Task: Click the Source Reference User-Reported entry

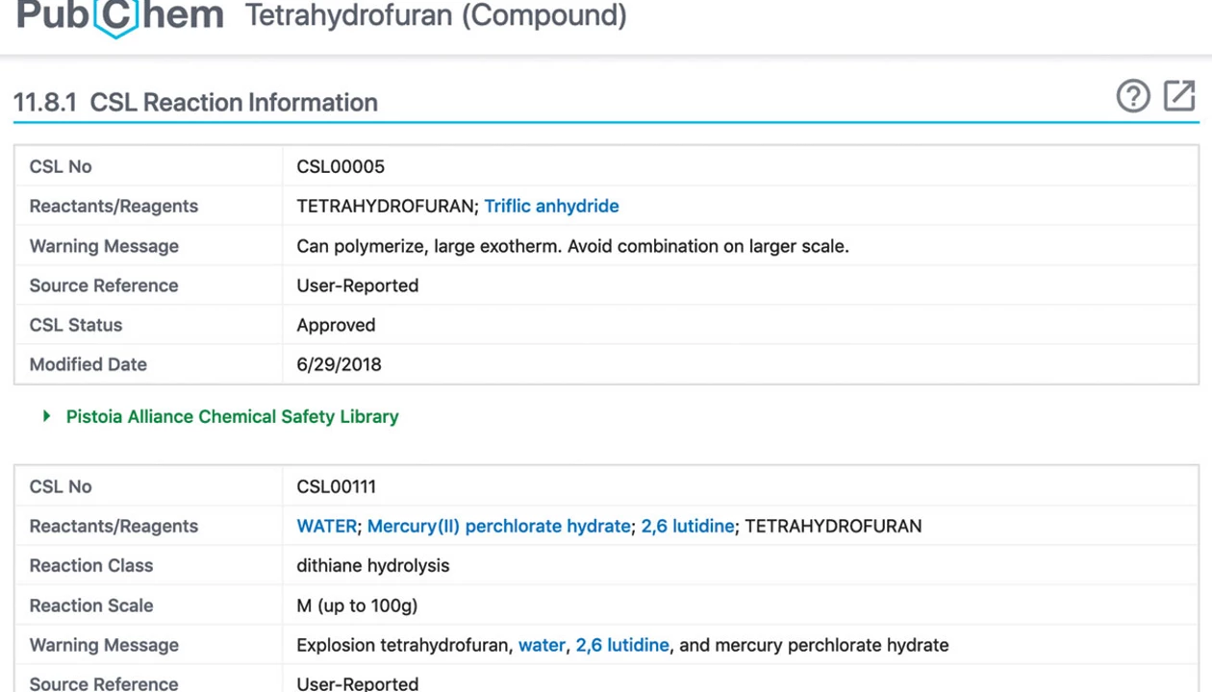Action: click(357, 285)
